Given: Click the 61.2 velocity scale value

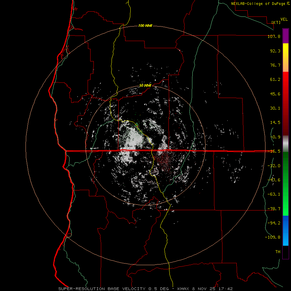Looking at the screenshot, I should click(275, 80).
